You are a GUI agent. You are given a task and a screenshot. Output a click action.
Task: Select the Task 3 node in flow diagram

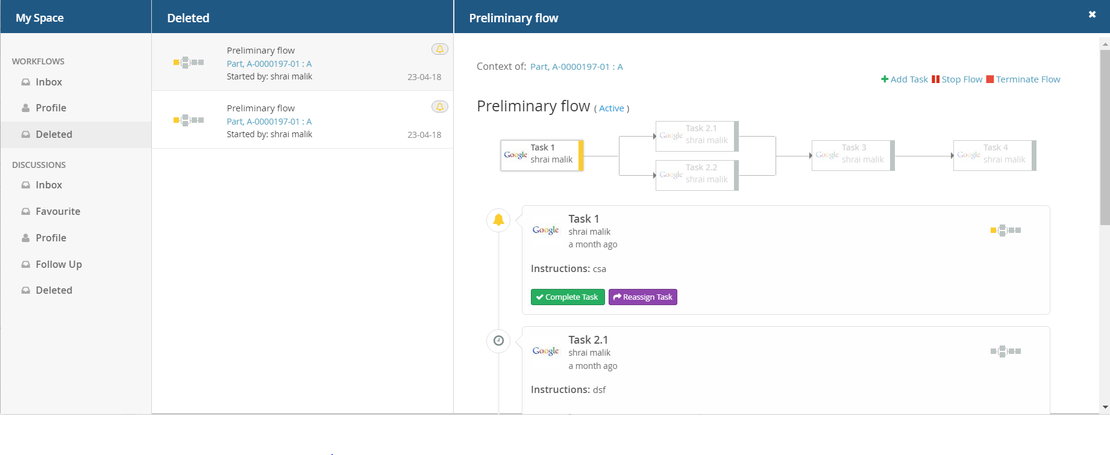[x=853, y=155]
